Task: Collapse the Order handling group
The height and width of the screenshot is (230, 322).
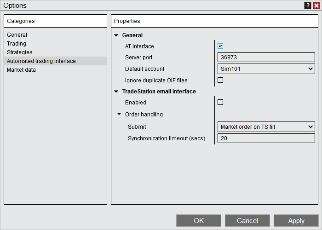Action: 119,114
